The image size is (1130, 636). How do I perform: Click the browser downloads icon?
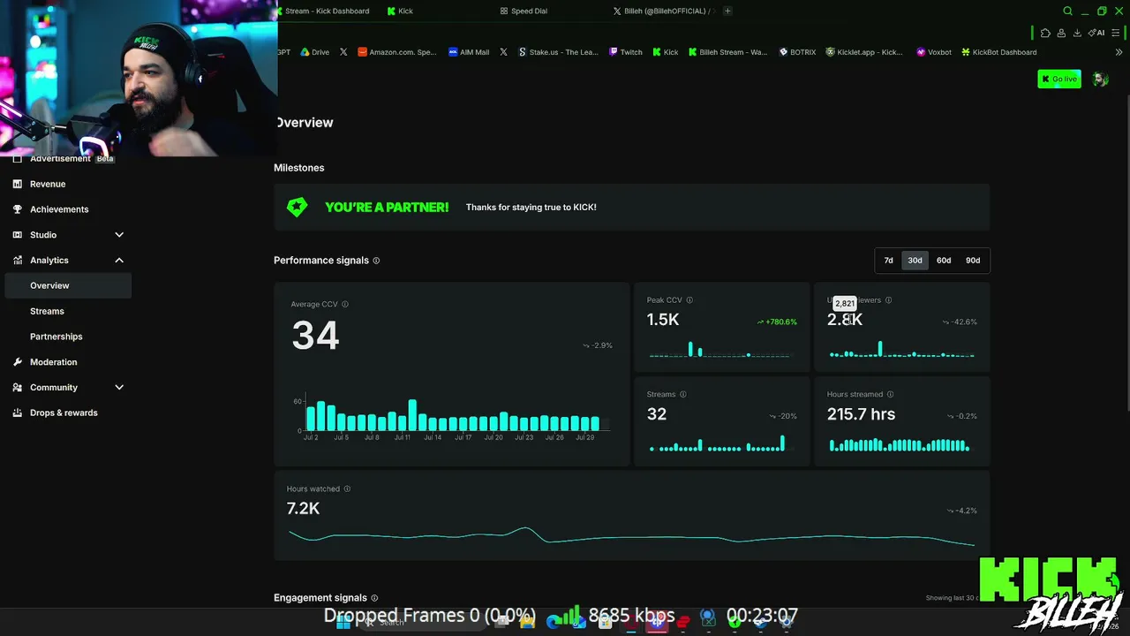[1077, 33]
